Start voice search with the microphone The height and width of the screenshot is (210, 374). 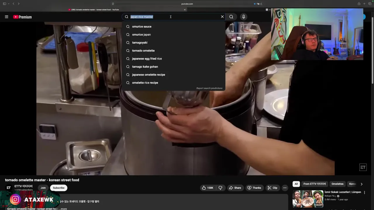243,17
